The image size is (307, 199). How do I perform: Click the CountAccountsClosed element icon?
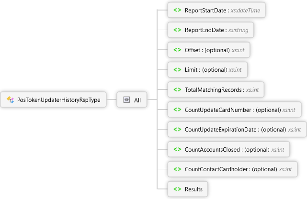[x=177, y=150]
